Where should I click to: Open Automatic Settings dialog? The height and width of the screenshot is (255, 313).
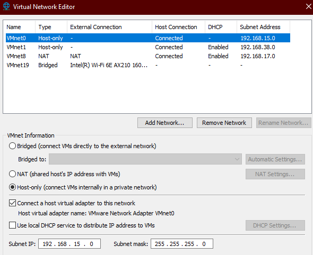tap(275, 159)
